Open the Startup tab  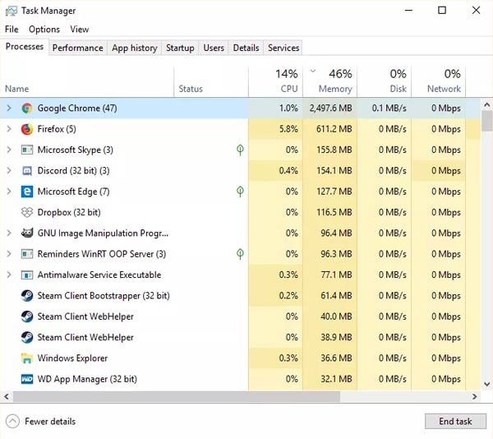[x=180, y=48]
